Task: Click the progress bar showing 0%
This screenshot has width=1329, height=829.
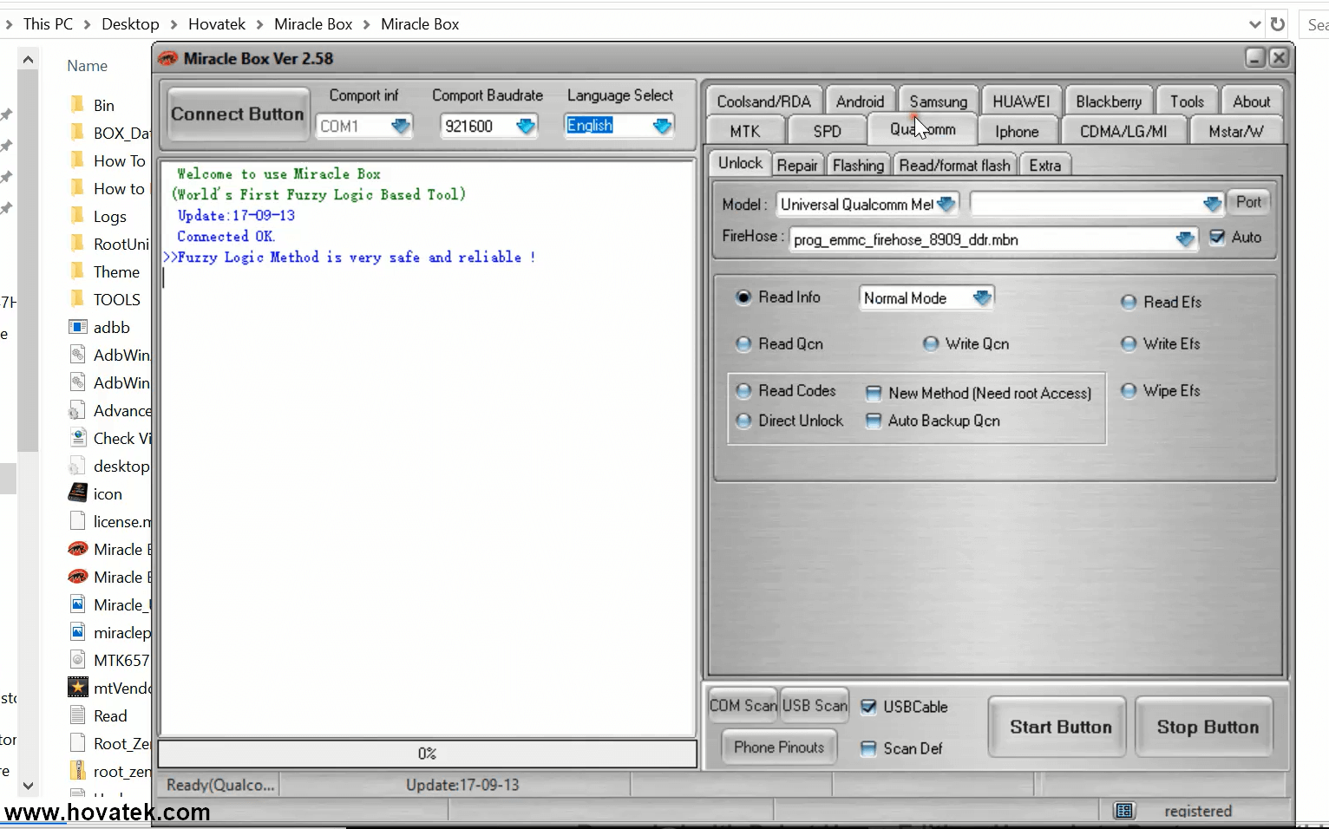Action: [x=427, y=754]
